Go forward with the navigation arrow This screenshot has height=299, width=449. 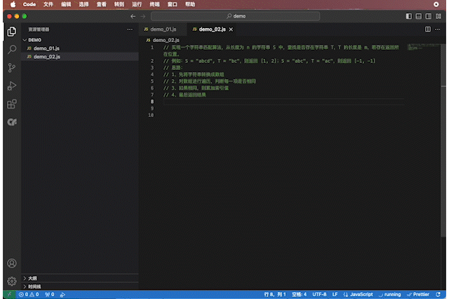(x=143, y=16)
